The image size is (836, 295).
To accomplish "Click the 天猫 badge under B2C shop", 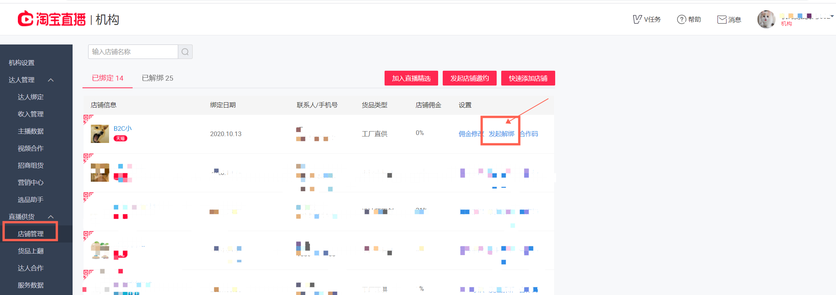I will tap(120, 138).
